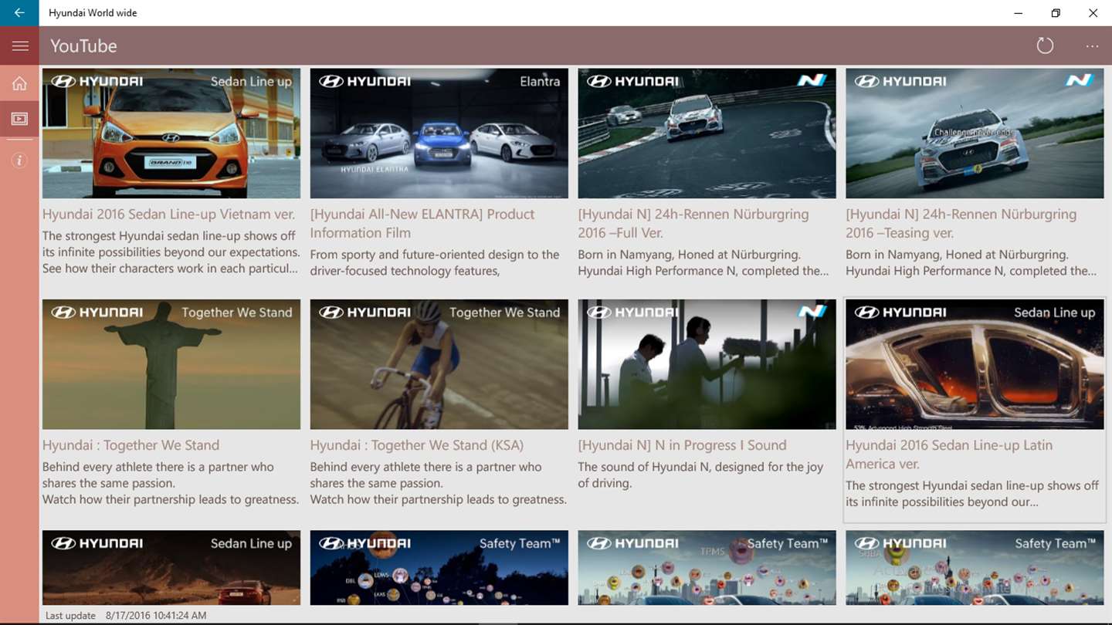Image resolution: width=1112 pixels, height=625 pixels.
Task: Open the 'Hyundai : Together We Stand' title
Action: point(131,445)
